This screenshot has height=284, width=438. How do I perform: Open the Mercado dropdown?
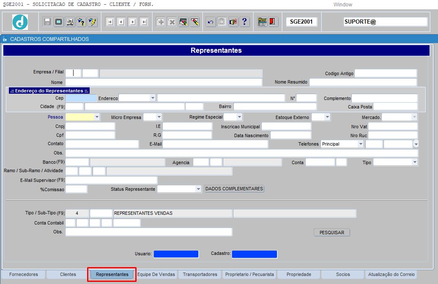414,117
